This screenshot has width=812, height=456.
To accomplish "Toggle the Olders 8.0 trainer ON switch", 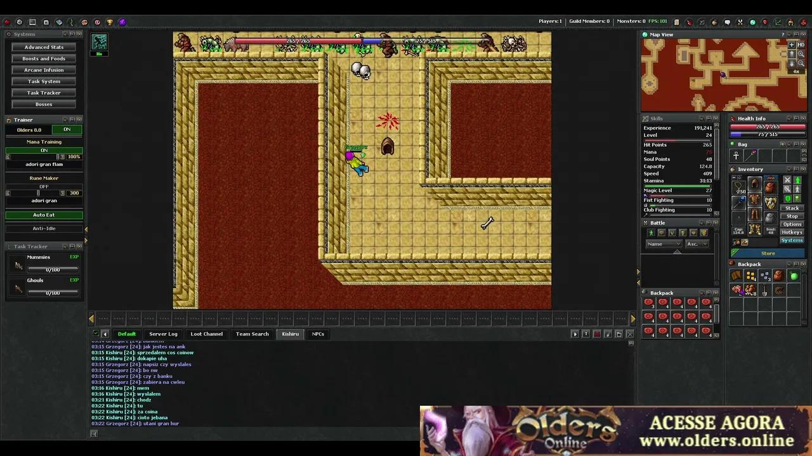I will tap(67, 130).
